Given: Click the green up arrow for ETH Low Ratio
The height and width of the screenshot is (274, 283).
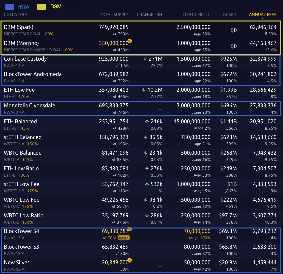Looking at the screenshot, I should click(147, 169).
